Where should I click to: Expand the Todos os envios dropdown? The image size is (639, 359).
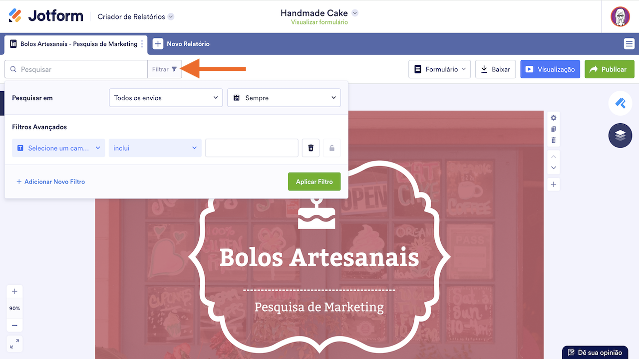pyautogui.click(x=166, y=98)
